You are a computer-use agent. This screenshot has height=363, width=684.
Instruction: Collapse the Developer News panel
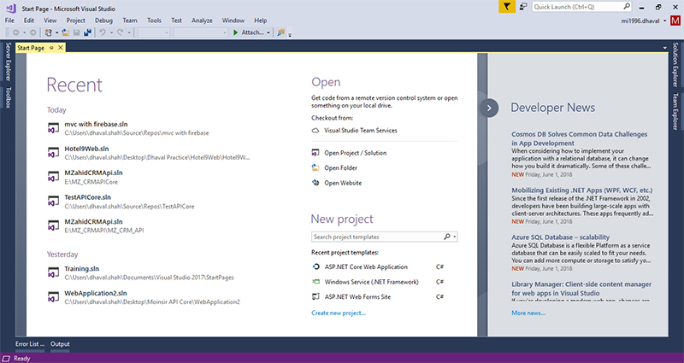click(489, 108)
